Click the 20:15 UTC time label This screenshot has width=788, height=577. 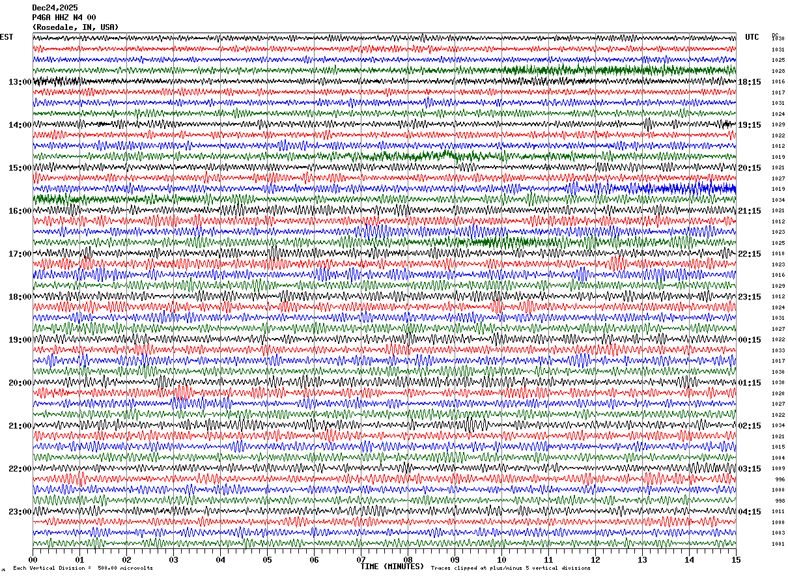(x=750, y=168)
